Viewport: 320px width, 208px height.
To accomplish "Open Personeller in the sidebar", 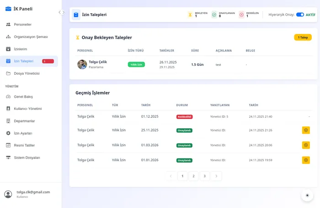I will point(23,24).
